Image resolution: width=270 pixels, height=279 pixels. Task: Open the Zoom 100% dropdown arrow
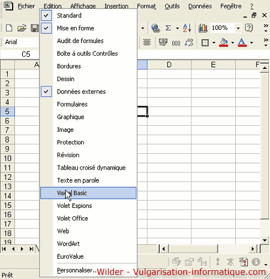[x=238, y=28]
